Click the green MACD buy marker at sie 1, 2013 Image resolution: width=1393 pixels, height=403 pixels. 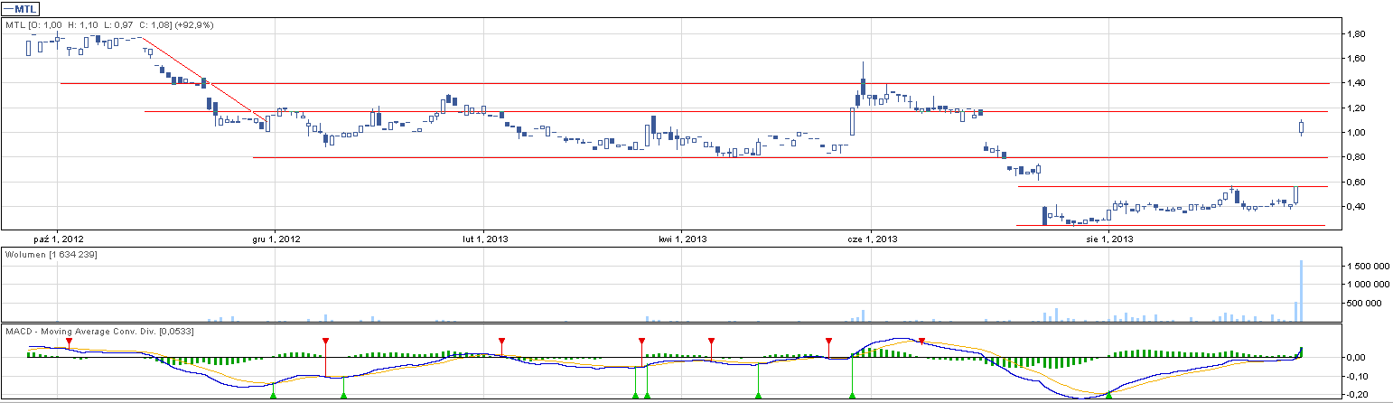click(1108, 394)
